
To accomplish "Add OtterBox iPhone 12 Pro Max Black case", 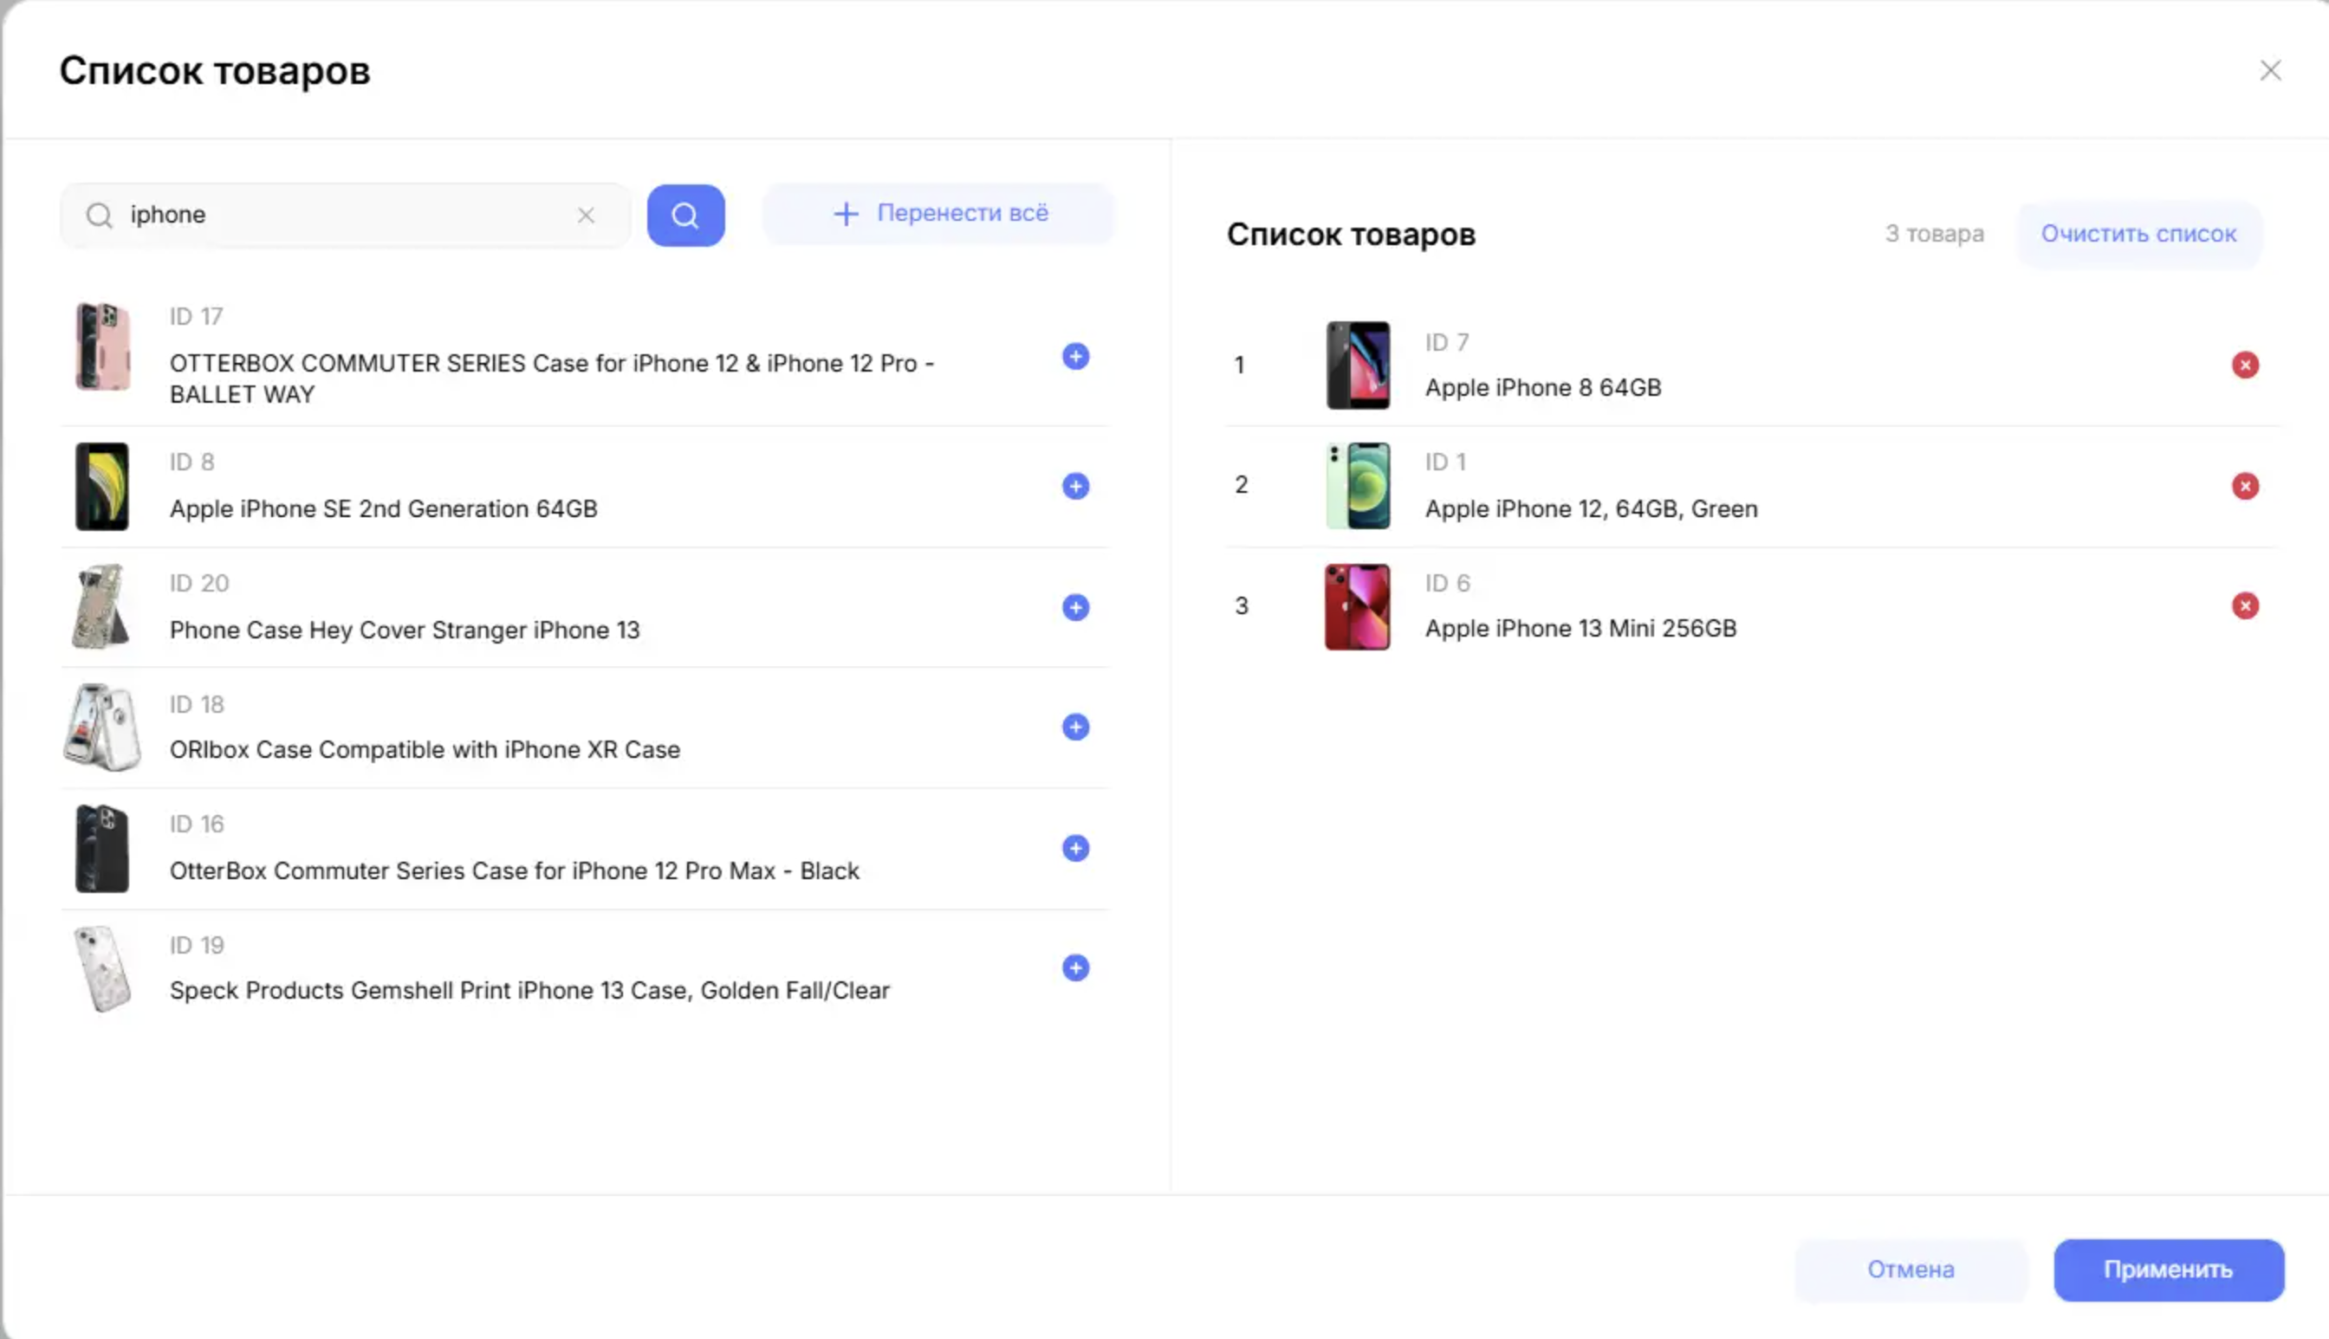I will (1075, 848).
